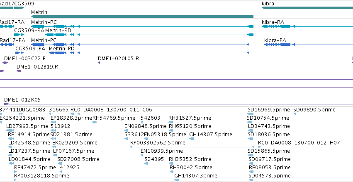Open the SD21381.5prime label

71,134
